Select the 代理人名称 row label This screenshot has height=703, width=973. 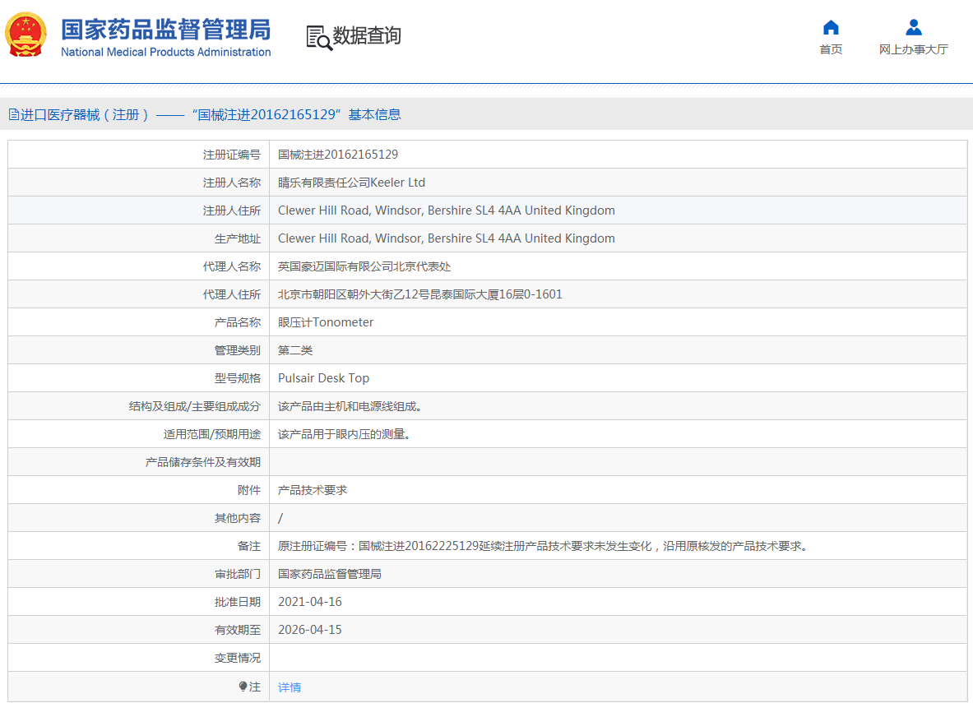(231, 266)
